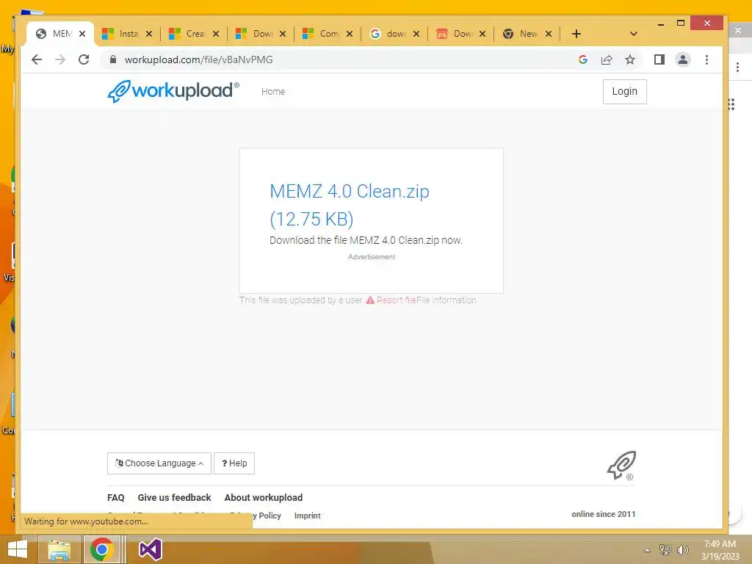752x564 pixels.
Task: Click the Login button
Action: pos(624,92)
